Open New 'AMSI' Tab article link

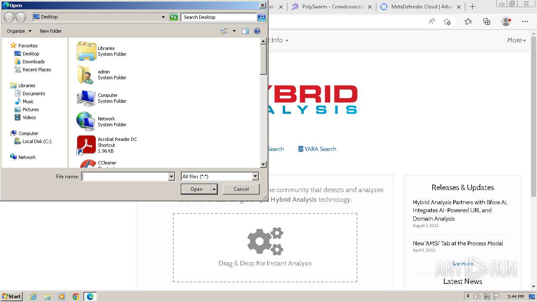458,243
